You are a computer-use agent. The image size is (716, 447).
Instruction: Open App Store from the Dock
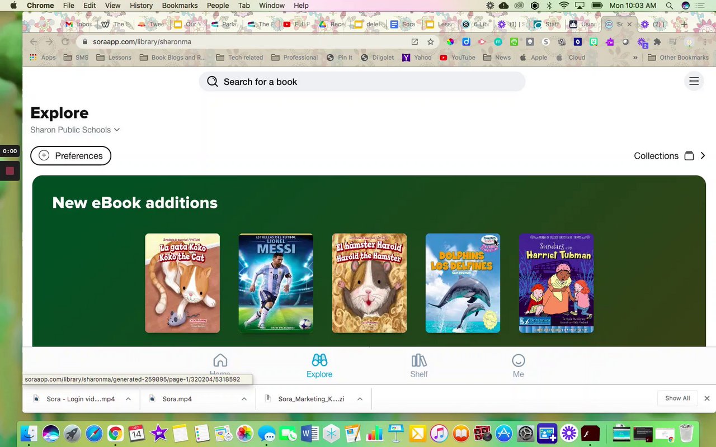(x=504, y=433)
